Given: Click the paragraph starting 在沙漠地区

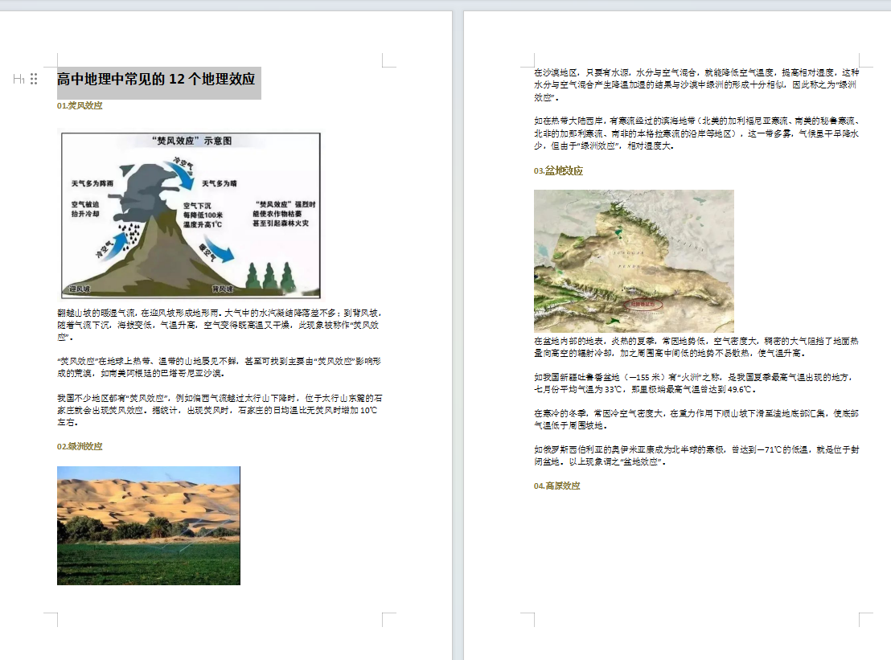Looking at the screenshot, I should pos(696,84).
